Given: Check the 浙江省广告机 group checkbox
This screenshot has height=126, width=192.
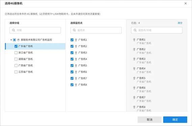Looking at the screenshot, I should (16, 53).
